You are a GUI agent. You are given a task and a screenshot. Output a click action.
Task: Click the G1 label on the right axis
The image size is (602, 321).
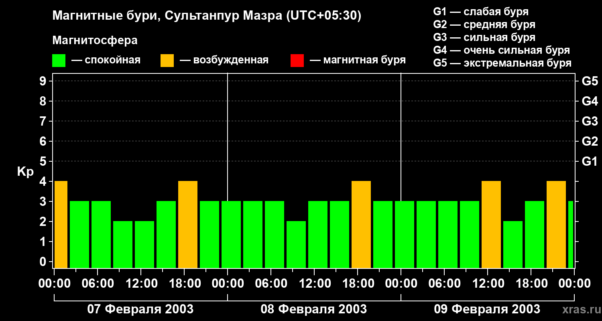[590, 161]
